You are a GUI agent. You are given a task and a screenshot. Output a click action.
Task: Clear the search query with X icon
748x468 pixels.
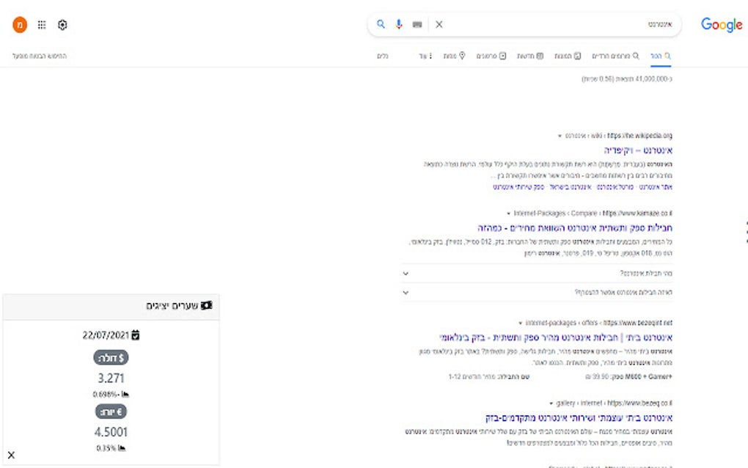pos(439,24)
